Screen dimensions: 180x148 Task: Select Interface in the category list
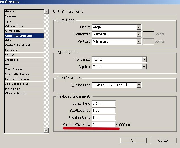click(24, 16)
